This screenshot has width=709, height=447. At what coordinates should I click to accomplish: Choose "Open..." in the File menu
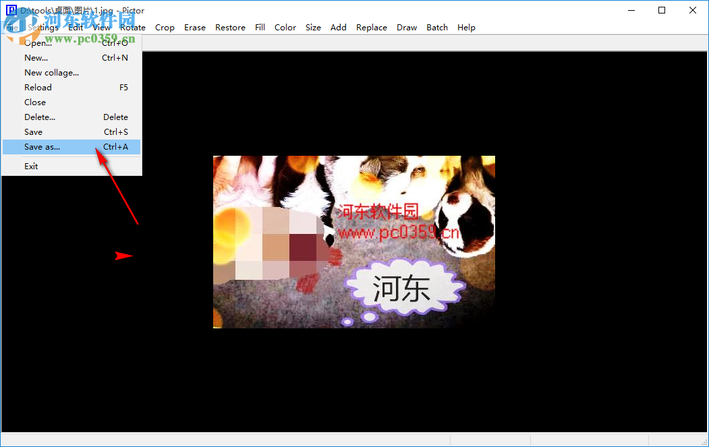pos(39,42)
